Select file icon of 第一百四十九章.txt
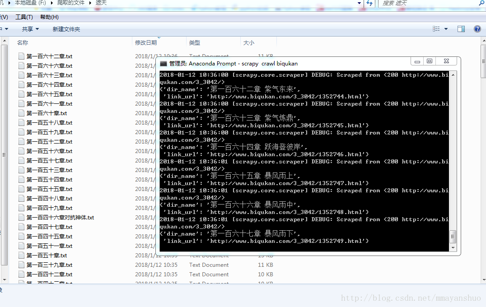Screen dimensions: 486x307 21,208
